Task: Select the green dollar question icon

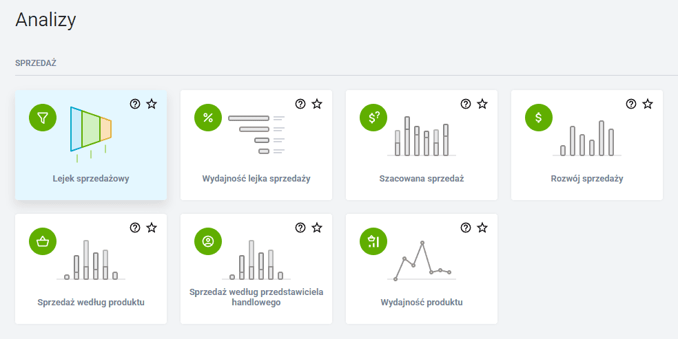Action: tap(373, 118)
